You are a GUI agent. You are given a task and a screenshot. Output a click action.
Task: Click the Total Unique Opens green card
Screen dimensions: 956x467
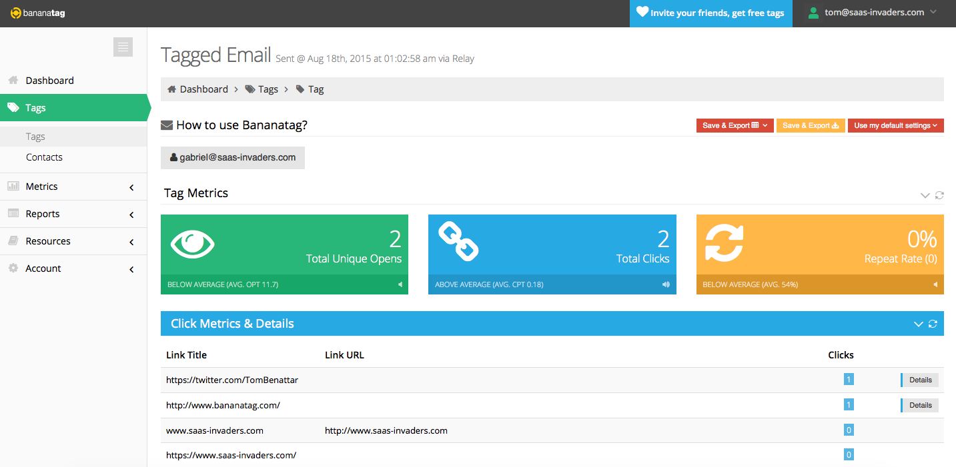[x=284, y=254]
